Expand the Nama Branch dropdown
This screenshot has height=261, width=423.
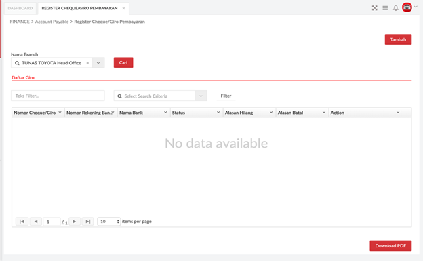coord(98,63)
